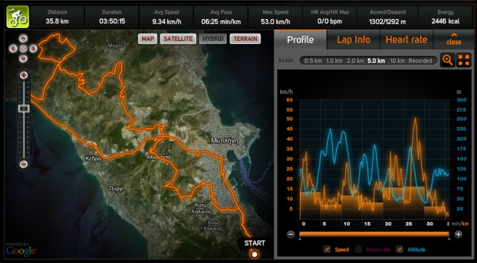Zoom out map with minus button
This screenshot has width=477, height=263.
tap(23, 164)
